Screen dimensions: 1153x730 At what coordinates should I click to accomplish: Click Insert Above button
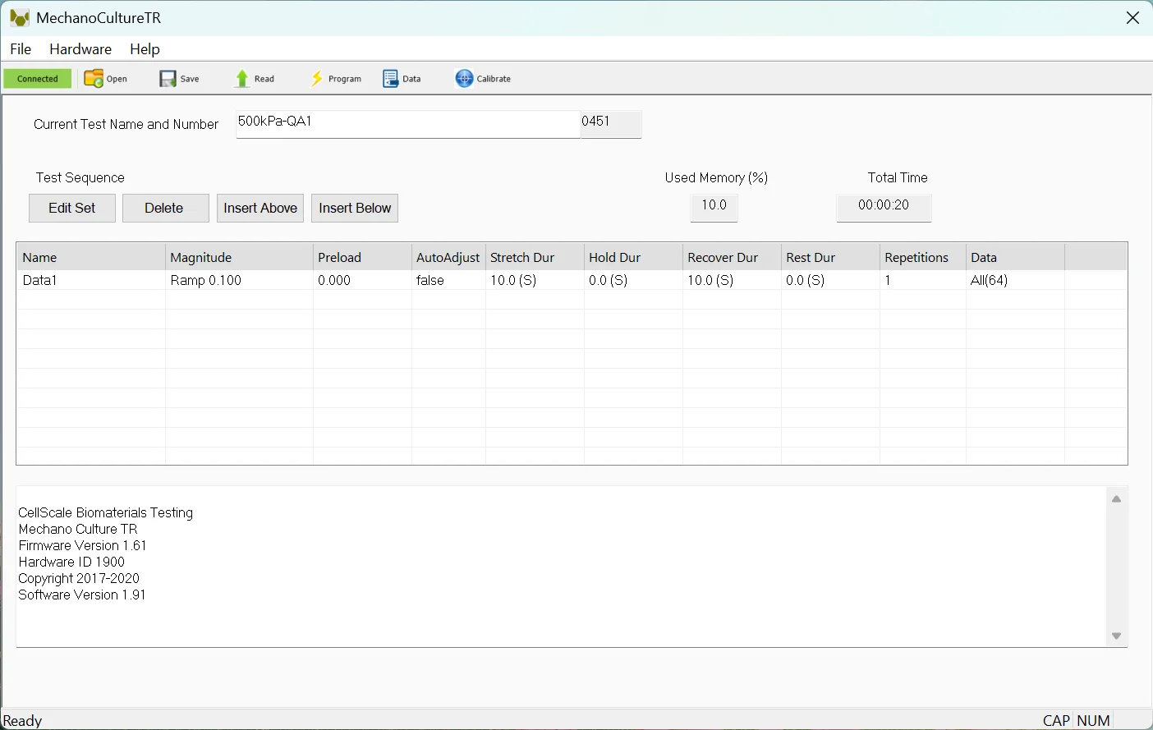coord(260,208)
